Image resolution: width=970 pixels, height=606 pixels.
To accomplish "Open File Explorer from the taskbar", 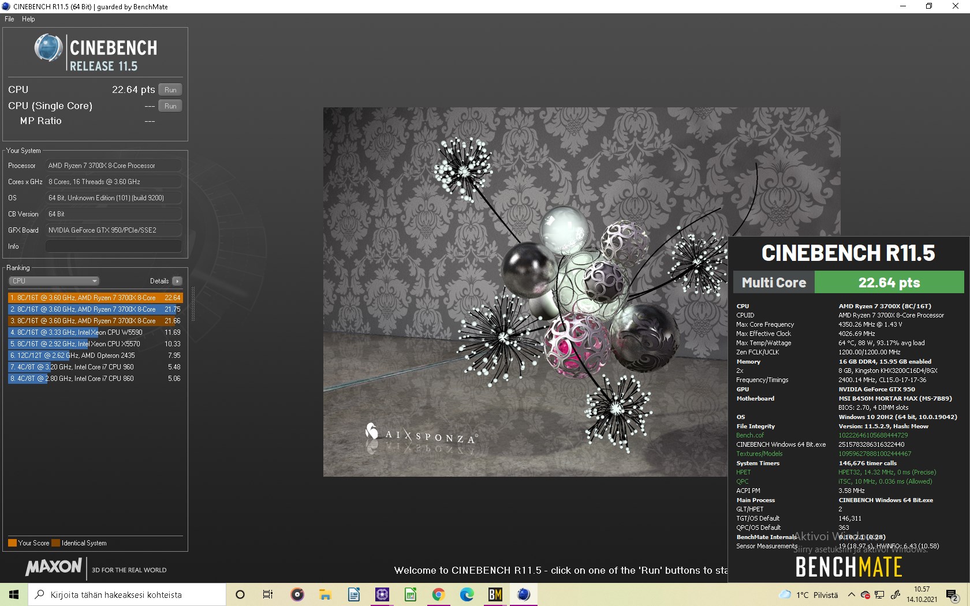I will click(x=326, y=594).
